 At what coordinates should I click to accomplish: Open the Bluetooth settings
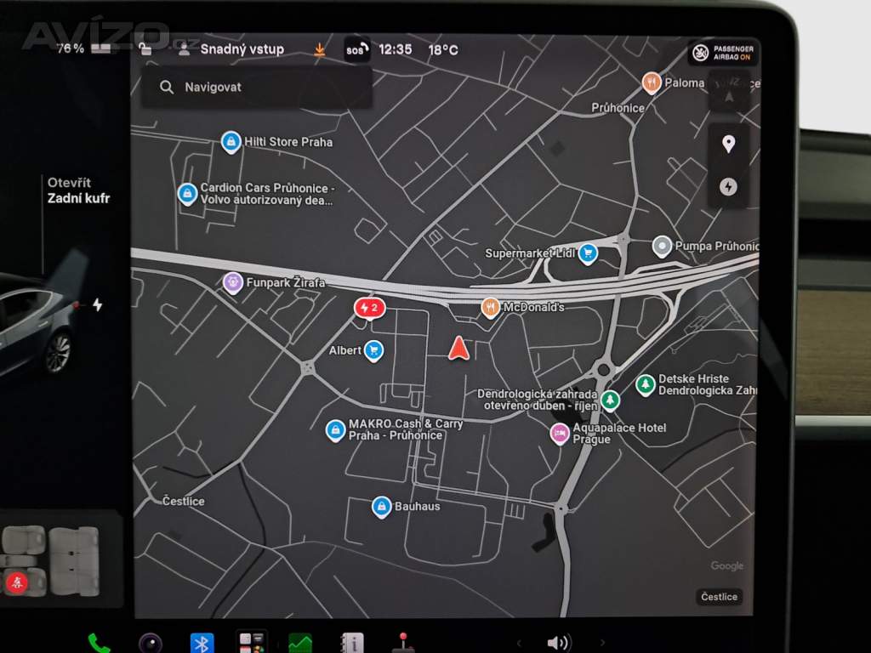point(202,643)
